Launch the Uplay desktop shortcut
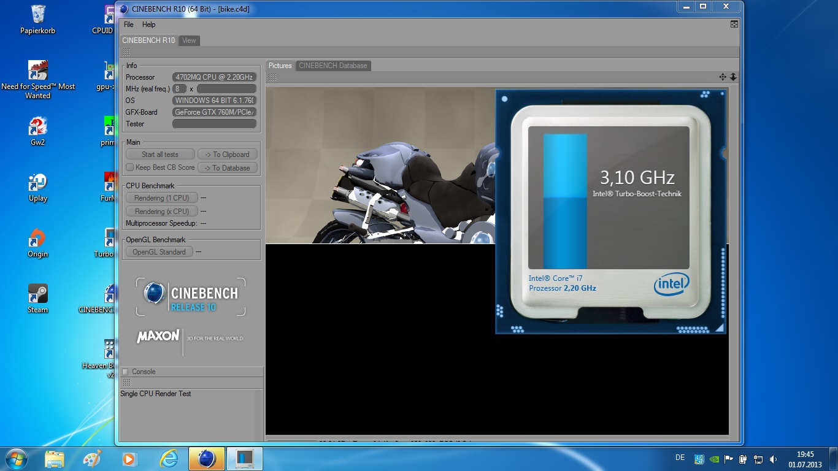Image resolution: width=838 pixels, height=471 pixels. pyautogui.click(x=37, y=187)
